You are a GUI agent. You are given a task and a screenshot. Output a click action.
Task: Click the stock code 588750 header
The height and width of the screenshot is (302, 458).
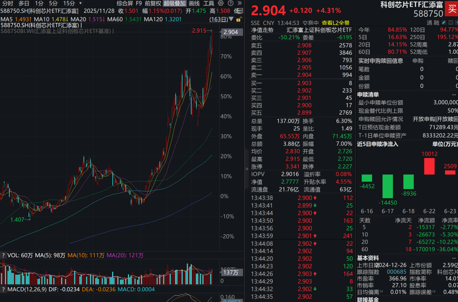pyautogui.click(x=428, y=14)
